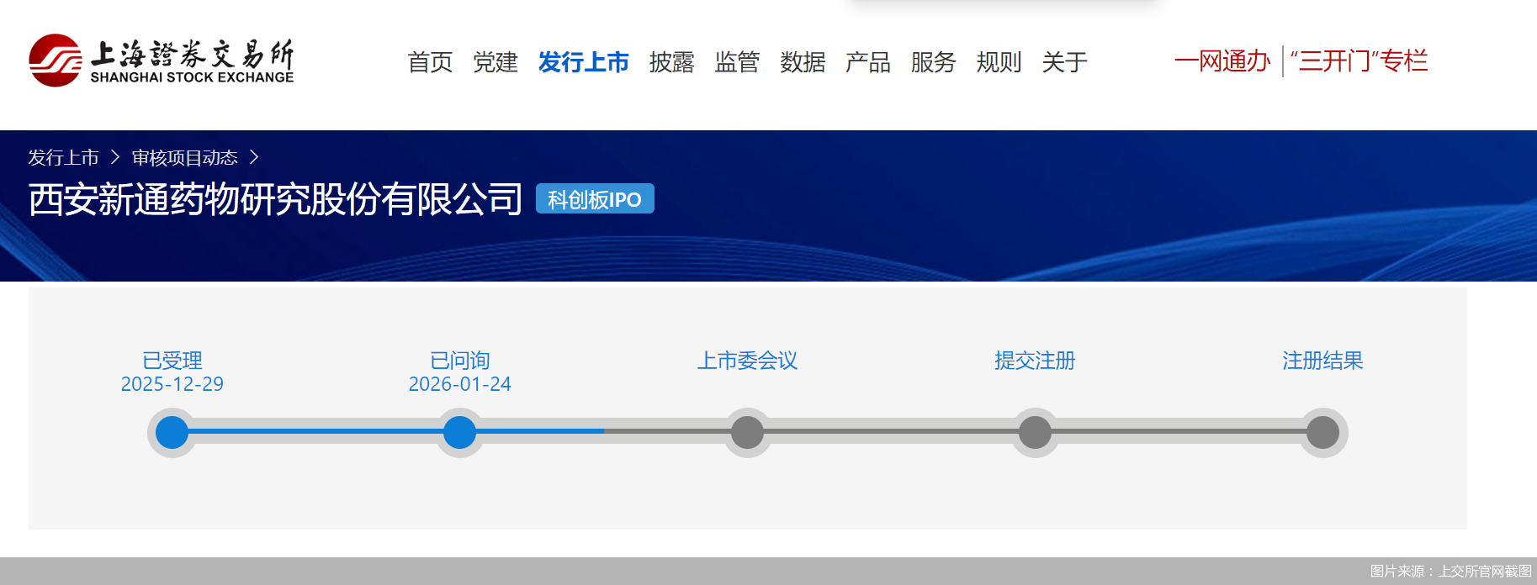Go to 审核项目动态 in the breadcrumb
1537x585 pixels.
(185, 157)
